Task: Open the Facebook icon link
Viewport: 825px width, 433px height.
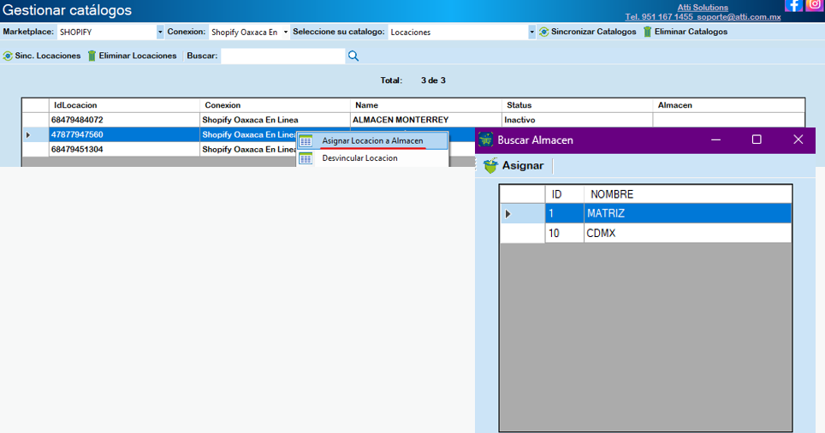Action: 793,5
